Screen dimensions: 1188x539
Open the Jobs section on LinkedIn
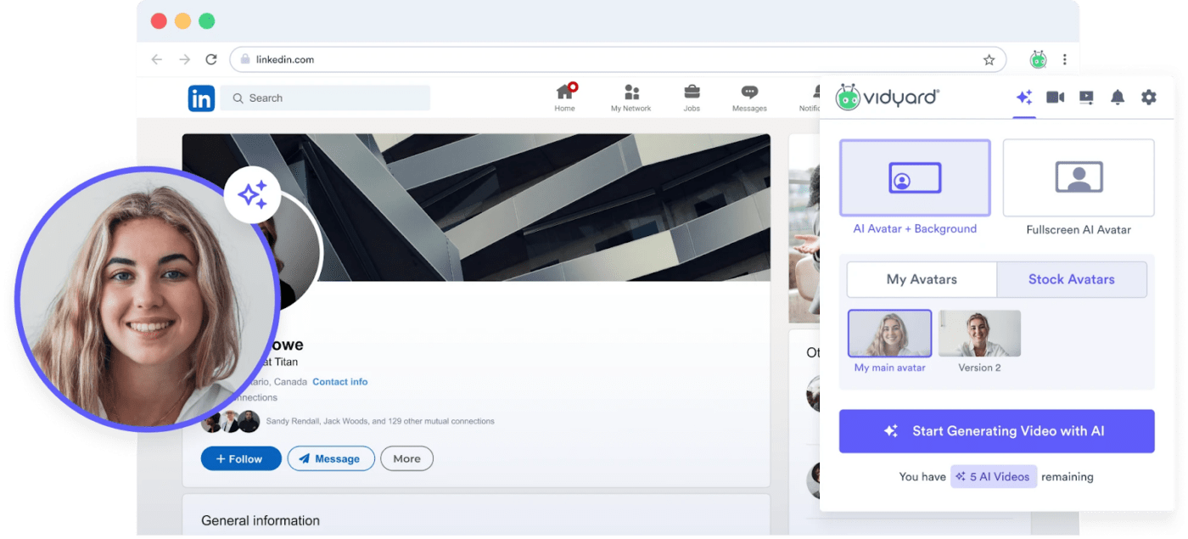click(x=692, y=98)
